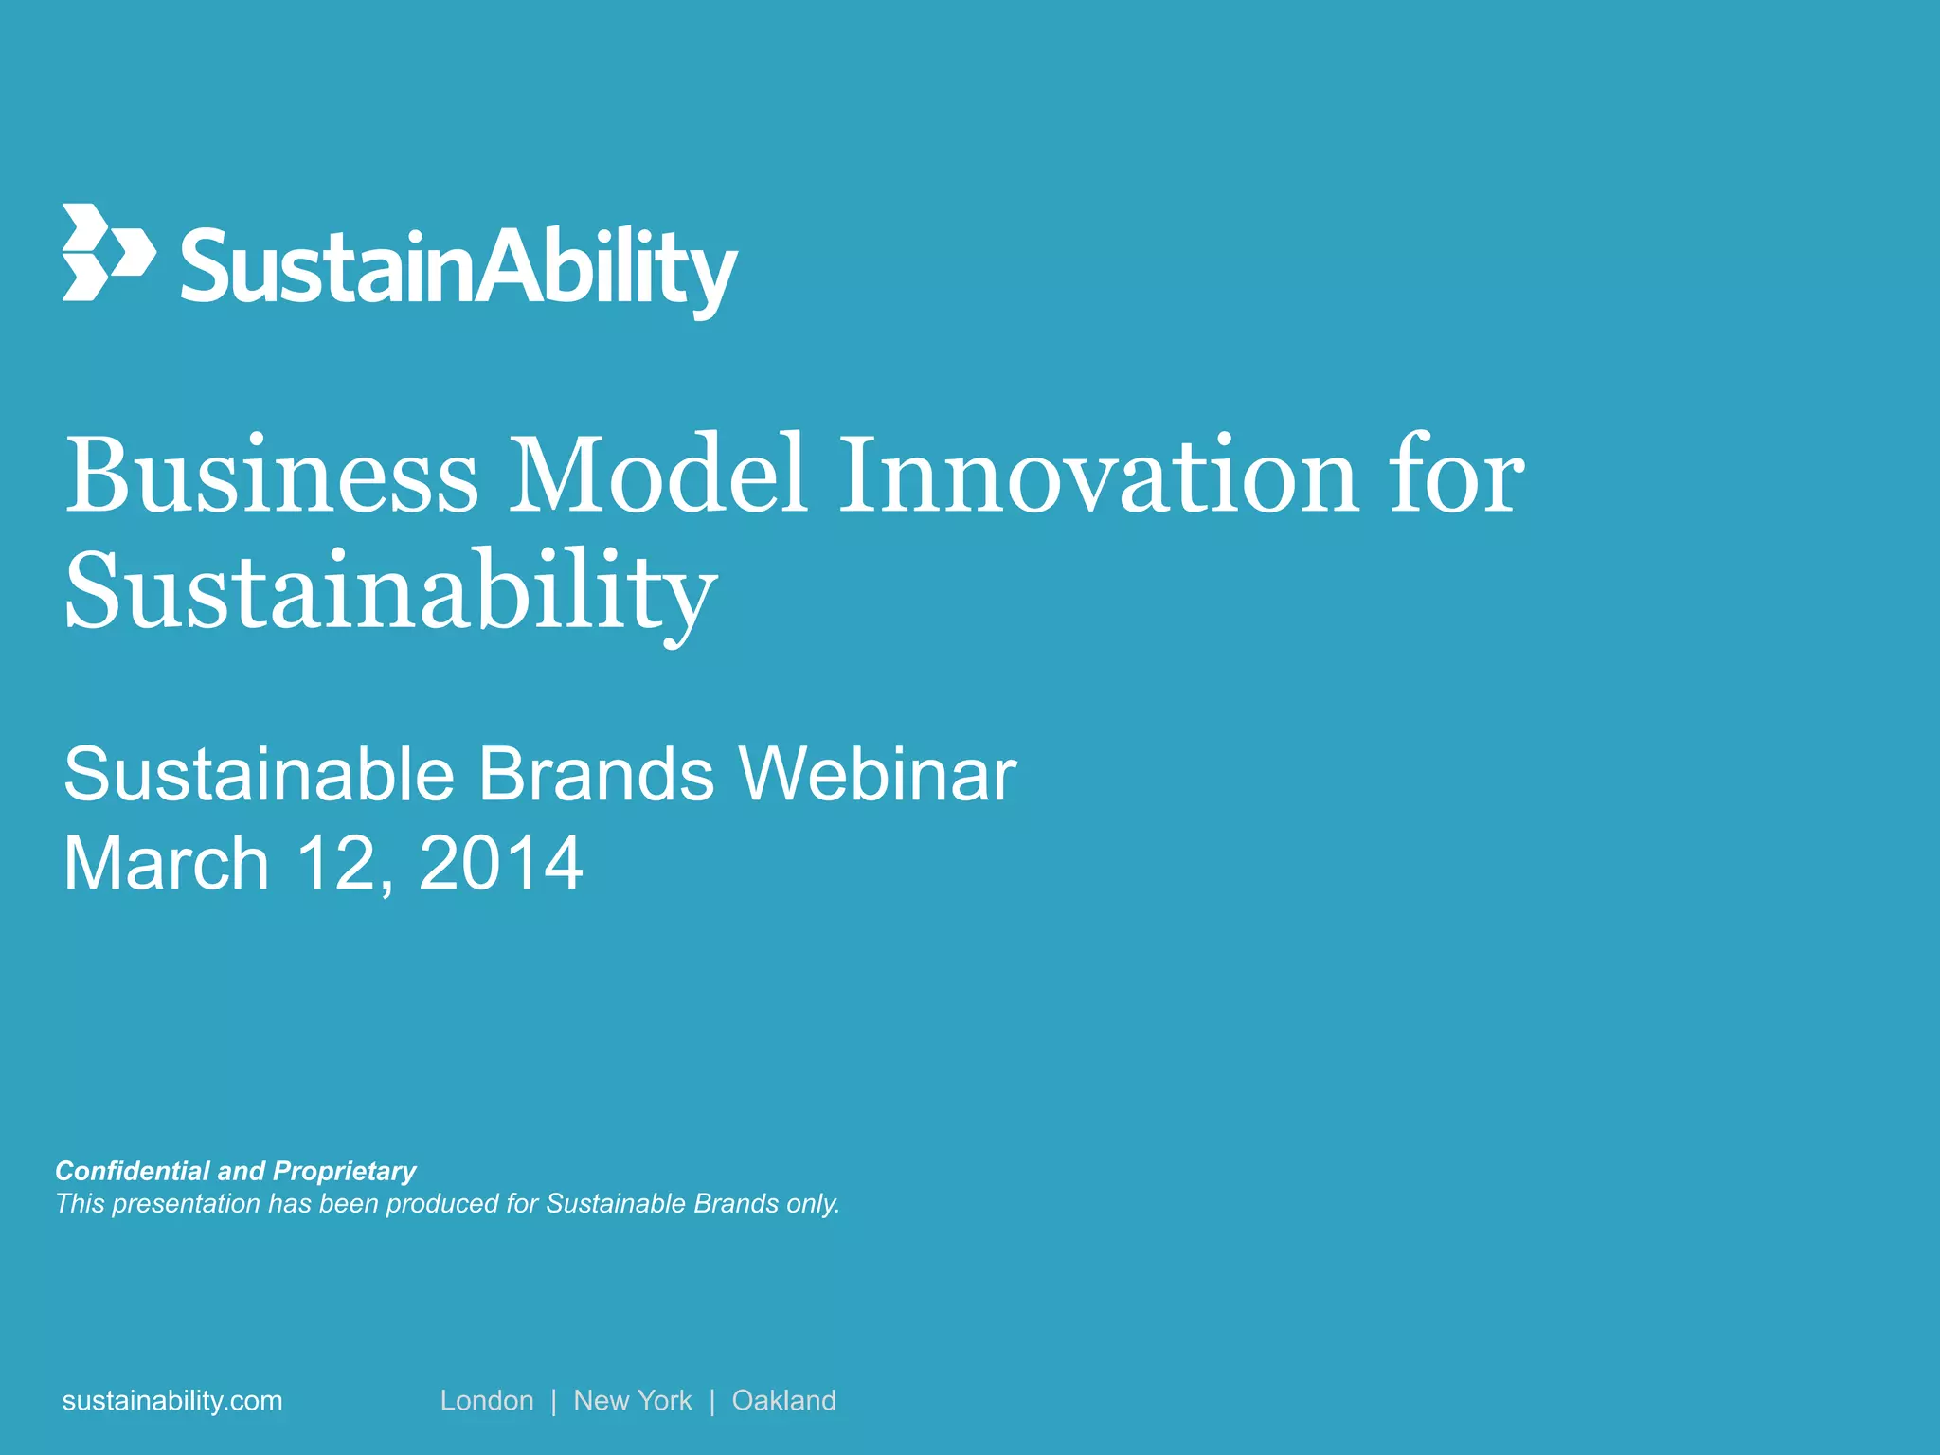Click the year '2014' in the date
Viewport: 1940px width, 1455px height.
coord(500,863)
